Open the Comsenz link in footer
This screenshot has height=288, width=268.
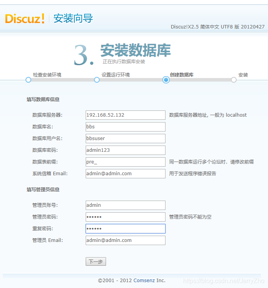tap(144, 281)
